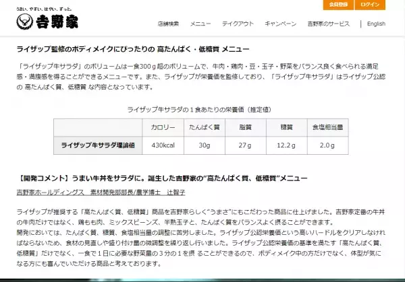Image resolution: width=405 pixels, height=282 pixels.
Task: Click the paragraph starting 「ライザップ牛サラダ」のボリューム
Action: pyautogui.click(x=200, y=77)
